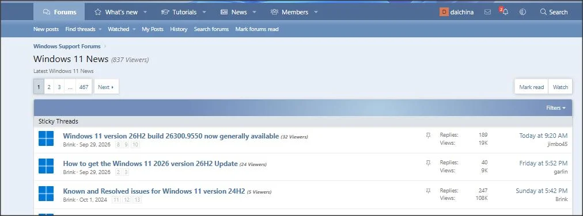
Task: Open the How to get 26H2 Update thread
Action: click(x=150, y=163)
